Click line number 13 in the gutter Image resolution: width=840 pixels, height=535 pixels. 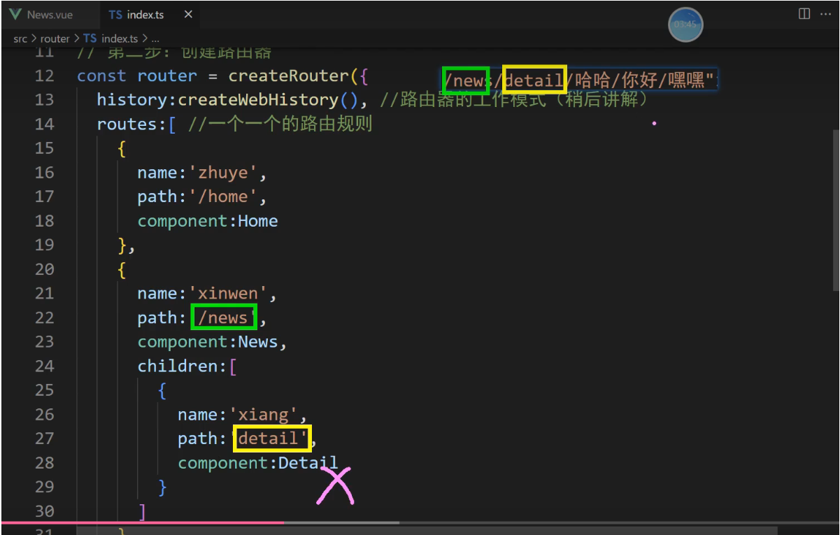44,100
